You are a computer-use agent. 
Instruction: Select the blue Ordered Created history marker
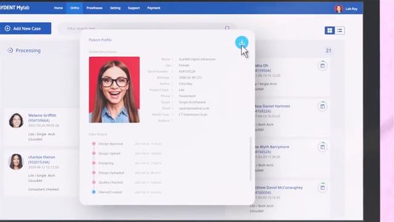point(94,192)
